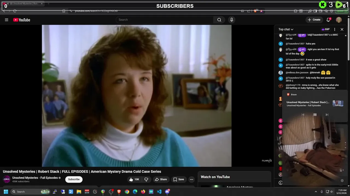Image resolution: width=350 pixels, height=196 pixels.
Task: Click the info icon below chat
Action: click(281, 183)
